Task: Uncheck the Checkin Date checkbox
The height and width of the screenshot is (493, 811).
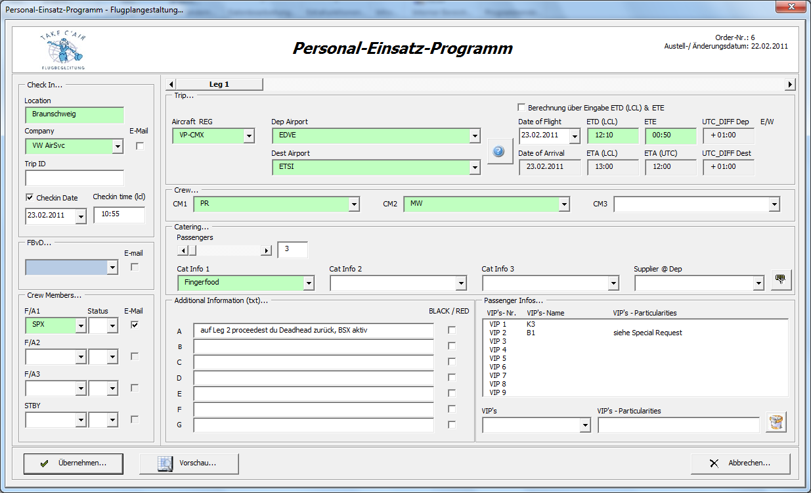Action: pyautogui.click(x=30, y=197)
